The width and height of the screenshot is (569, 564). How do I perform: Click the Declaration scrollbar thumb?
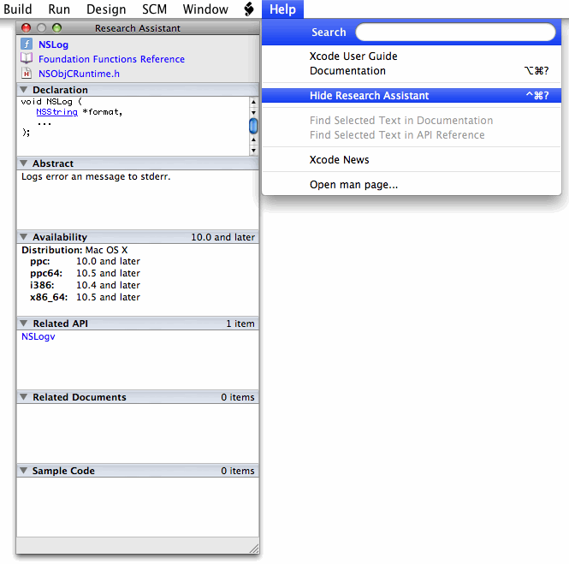[x=253, y=126]
